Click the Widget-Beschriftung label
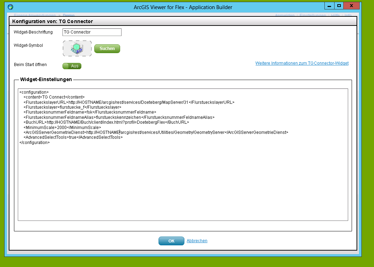 (33, 32)
